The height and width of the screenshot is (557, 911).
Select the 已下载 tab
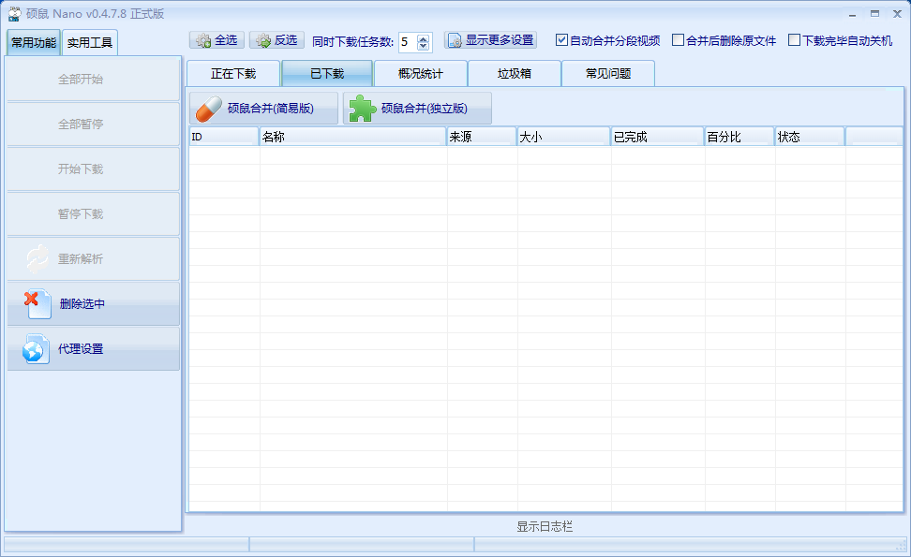(x=327, y=74)
